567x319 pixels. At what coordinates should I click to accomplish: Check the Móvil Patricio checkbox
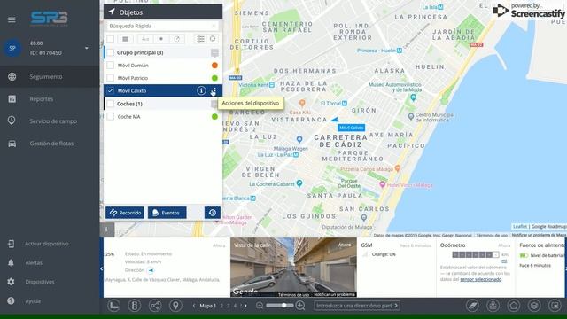pyautogui.click(x=111, y=78)
